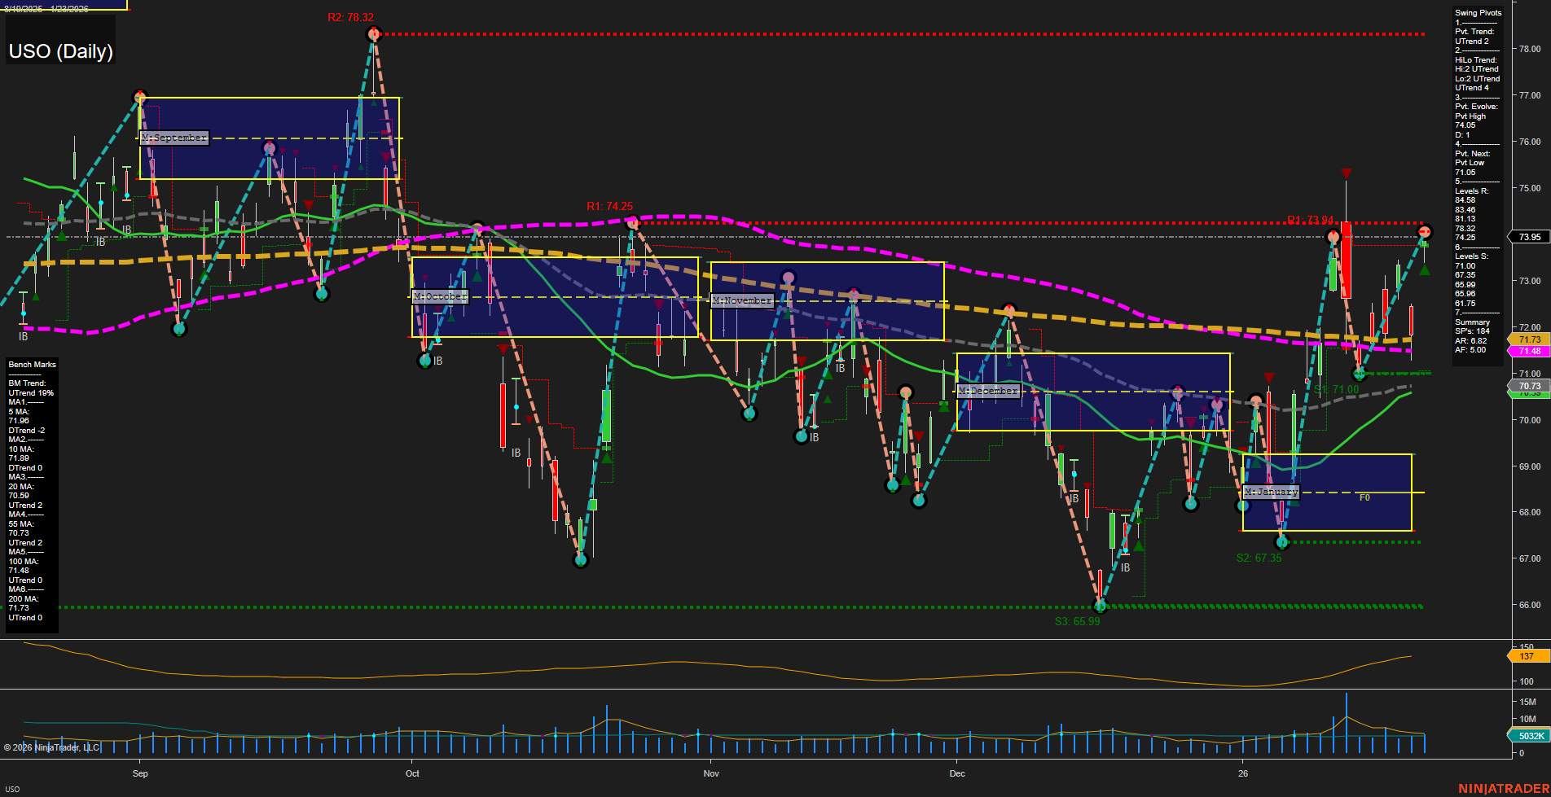Select the M:October monthly range label
The image size is (1551, 797).
coord(440,296)
